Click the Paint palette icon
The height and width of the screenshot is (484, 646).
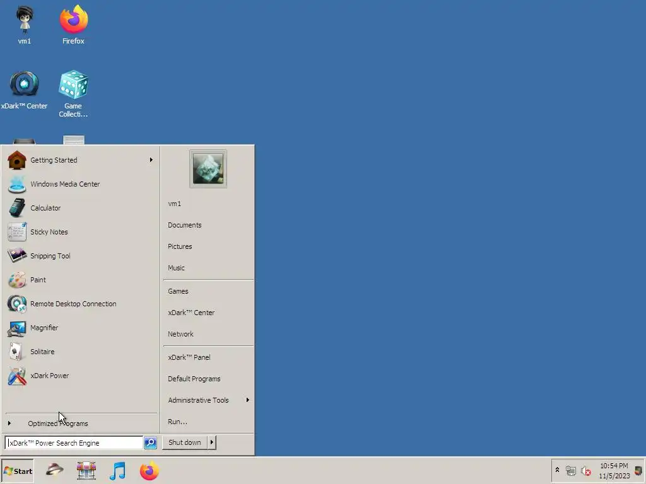pyautogui.click(x=17, y=280)
